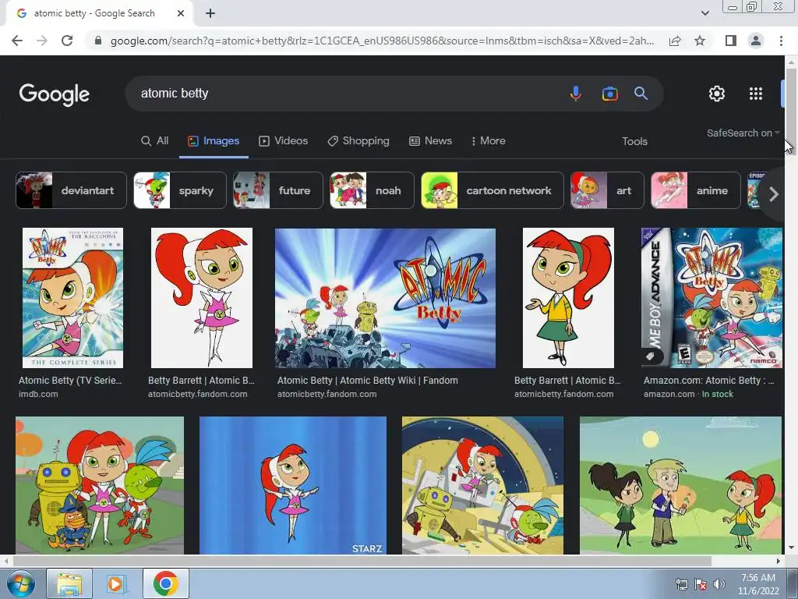
Task: Select the Images tab
Action: point(214,141)
